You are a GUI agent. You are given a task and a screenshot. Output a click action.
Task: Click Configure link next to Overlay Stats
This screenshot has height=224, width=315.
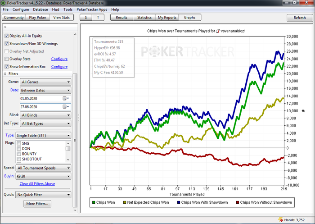(59, 59)
